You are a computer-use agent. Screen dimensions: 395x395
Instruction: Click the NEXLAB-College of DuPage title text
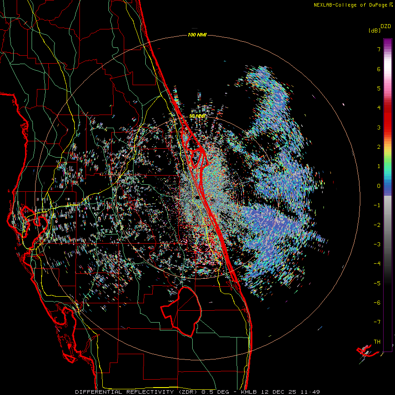[350, 5]
